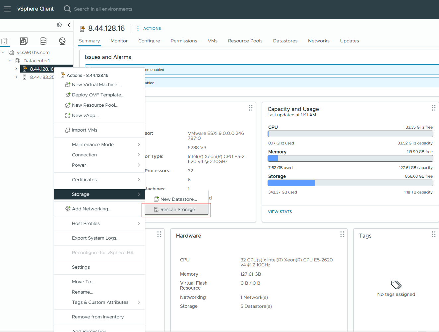This screenshot has width=439, height=332.
Task: Open the Networks tab
Action: click(319, 41)
